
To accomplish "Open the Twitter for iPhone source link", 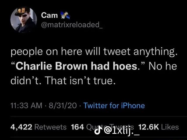I will pyautogui.click(x=114, y=105).
